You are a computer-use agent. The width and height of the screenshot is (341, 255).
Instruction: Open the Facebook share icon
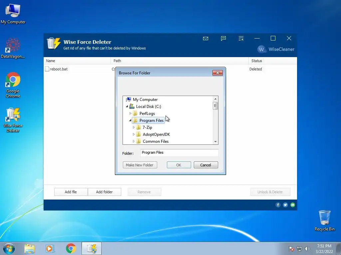click(278, 205)
